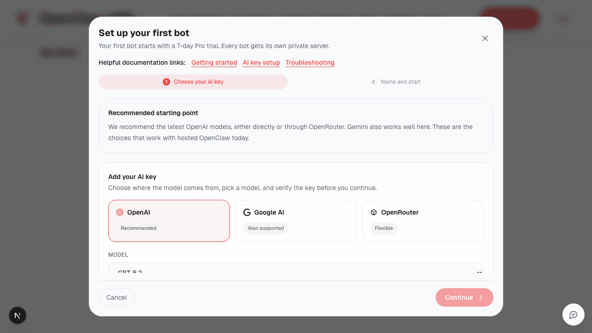Screen dimensions: 592x333
Task: Keep OpenAI selected as the provider
Action: (169, 221)
